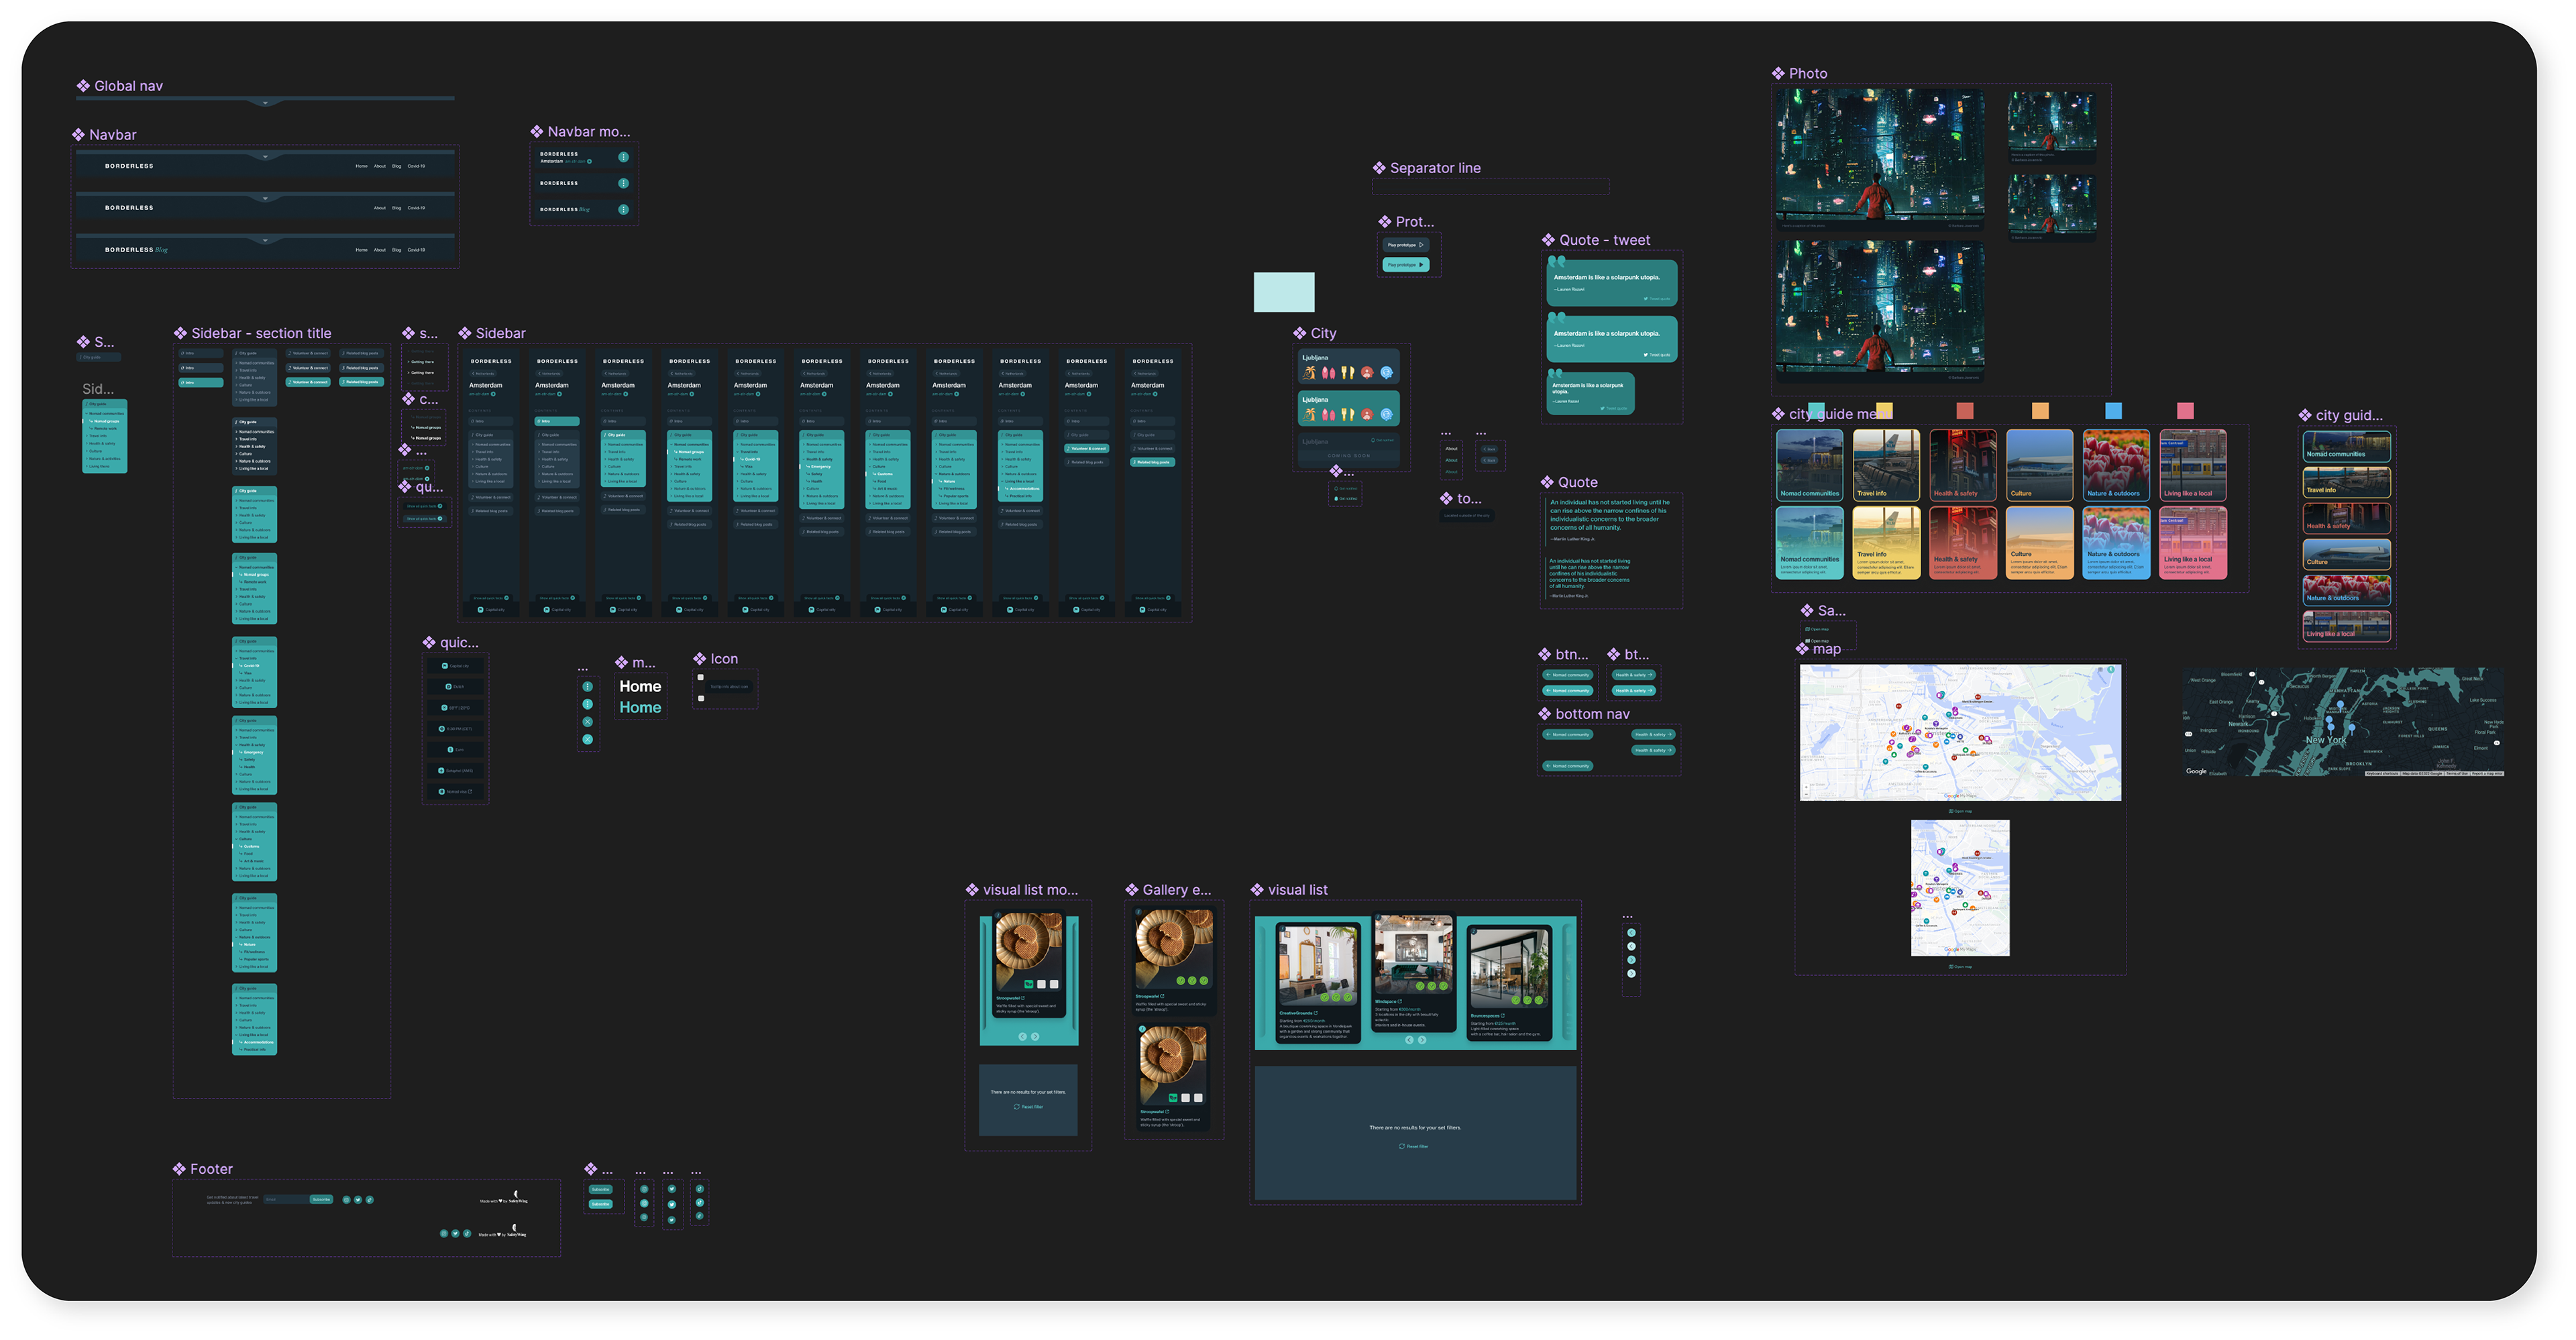
Task: Select Covid-19 in the top Navbar row
Action: (416, 166)
